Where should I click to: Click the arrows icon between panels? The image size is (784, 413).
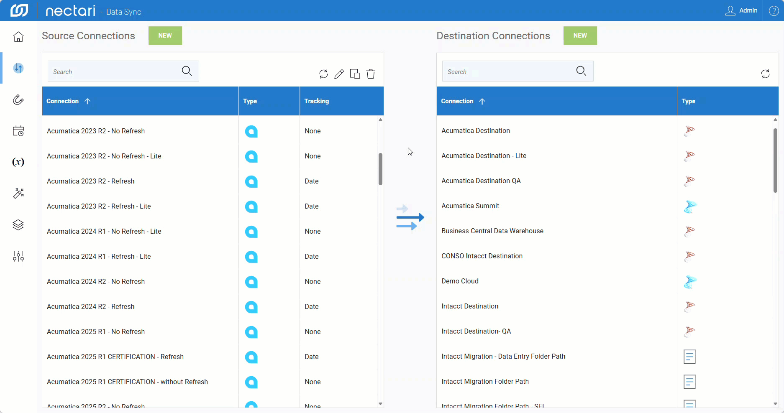pyautogui.click(x=410, y=217)
